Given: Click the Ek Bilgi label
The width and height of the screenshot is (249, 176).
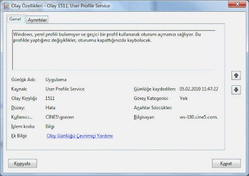Looking at the screenshot, I should tap(19, 136).
